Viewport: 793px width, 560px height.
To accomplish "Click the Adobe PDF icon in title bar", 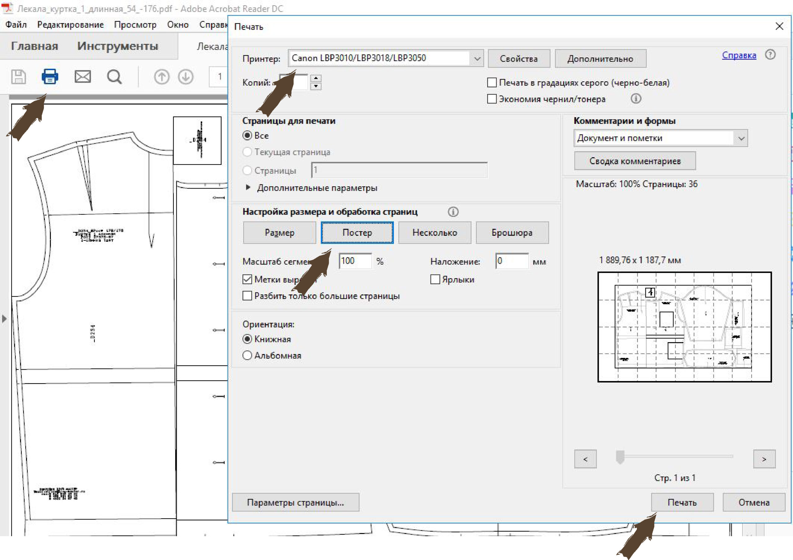I will tap(7, 8).
